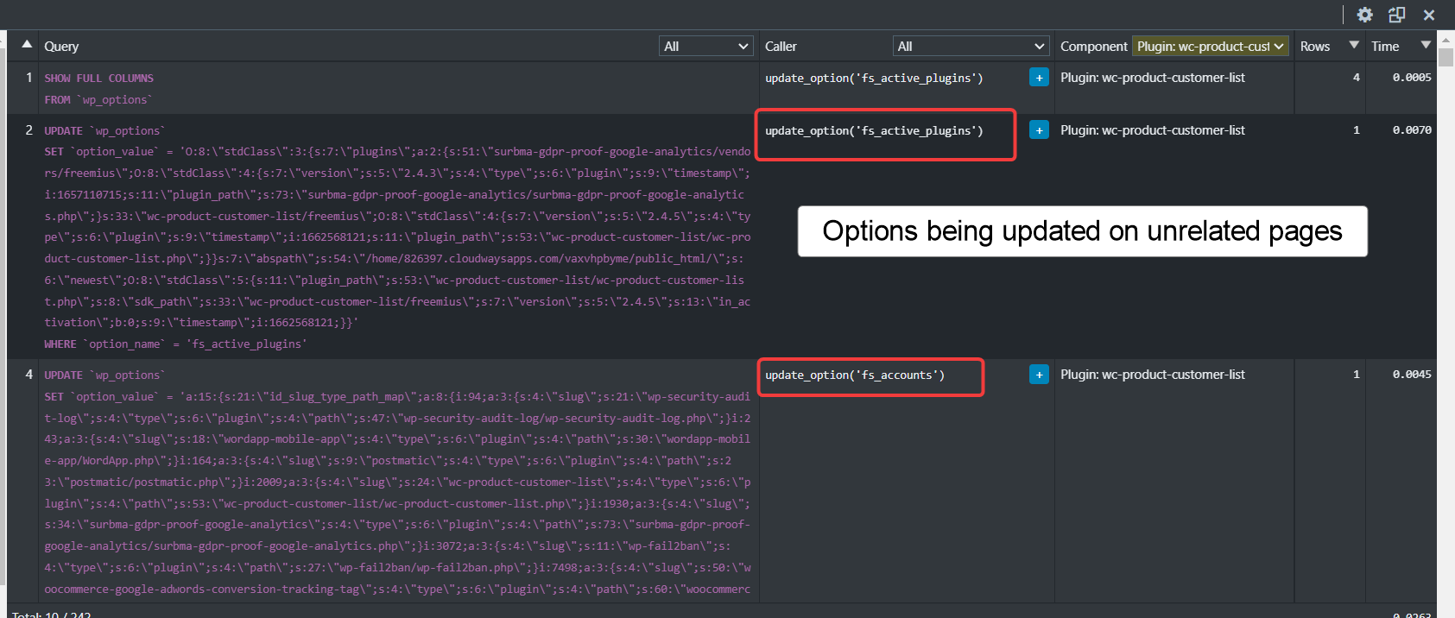This screenshot has width=1455, height=618.
Task: Click time value 0.0045
Action: click(1412, 375)
